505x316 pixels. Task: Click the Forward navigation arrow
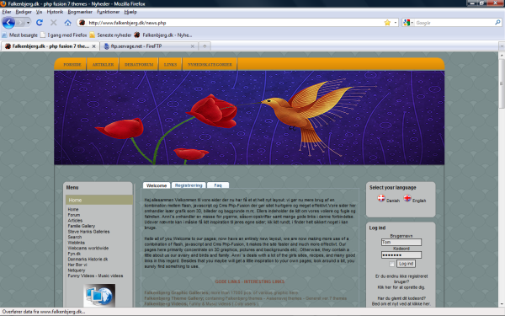pos(20,23)
